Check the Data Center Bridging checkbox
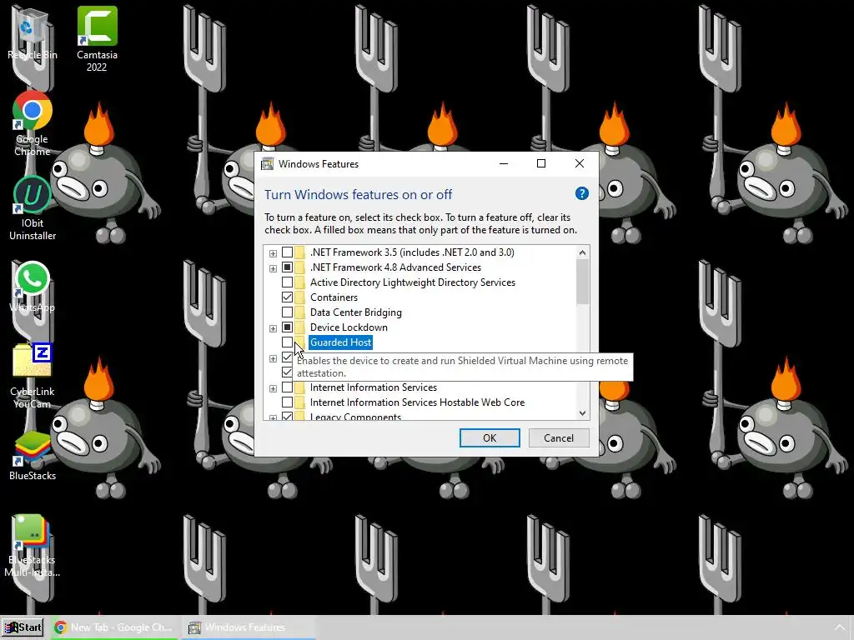The width and height of the screenshot is (854, 640). [287, 312]
